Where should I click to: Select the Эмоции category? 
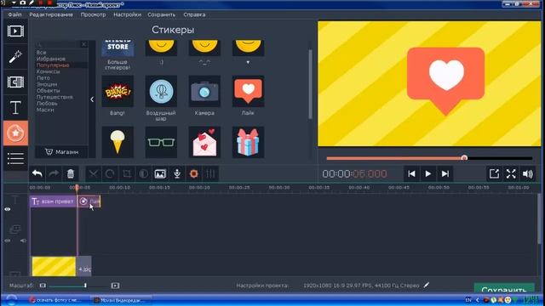pos(47,84)
